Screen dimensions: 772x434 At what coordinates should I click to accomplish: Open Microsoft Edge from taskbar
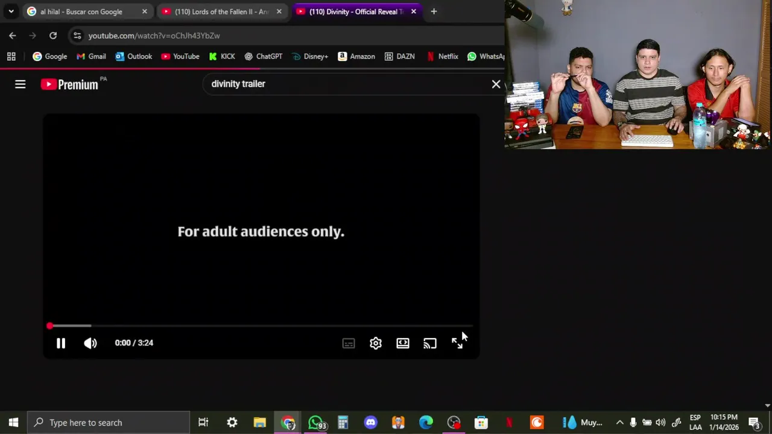click(426, 423)
